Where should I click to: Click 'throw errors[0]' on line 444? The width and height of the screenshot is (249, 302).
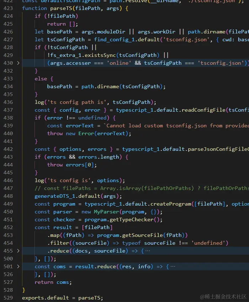point(70,165)
